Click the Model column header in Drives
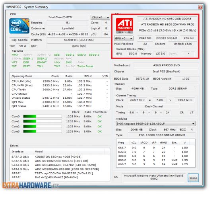Screen dimensions: 219x199 click(69, 152)
